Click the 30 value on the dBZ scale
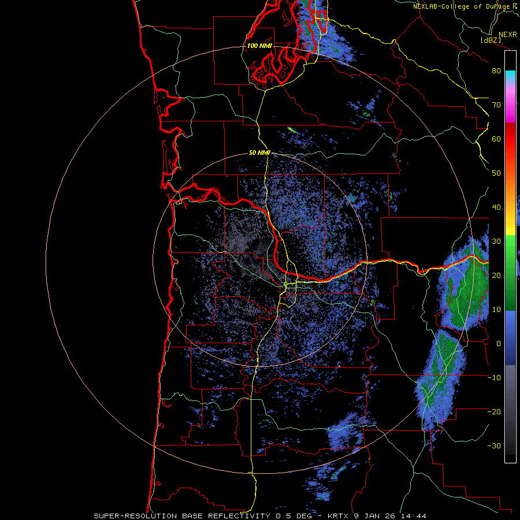The width and height of the screenshot is (520, 520). click(x=496, y=242)
